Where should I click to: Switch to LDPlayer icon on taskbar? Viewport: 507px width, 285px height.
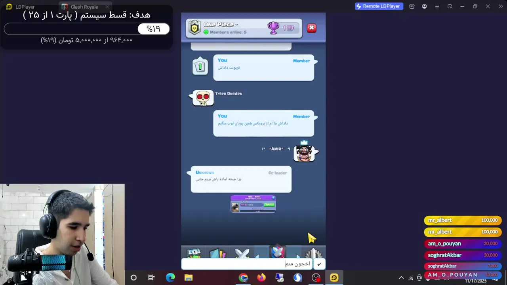334,277
